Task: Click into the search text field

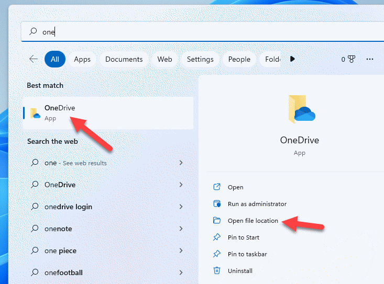Action: click(x=202, y=32)
